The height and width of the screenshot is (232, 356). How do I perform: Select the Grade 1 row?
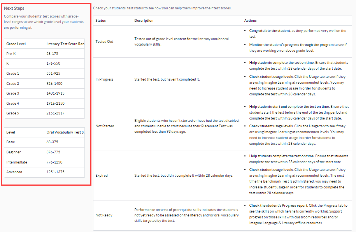[13, 74]
